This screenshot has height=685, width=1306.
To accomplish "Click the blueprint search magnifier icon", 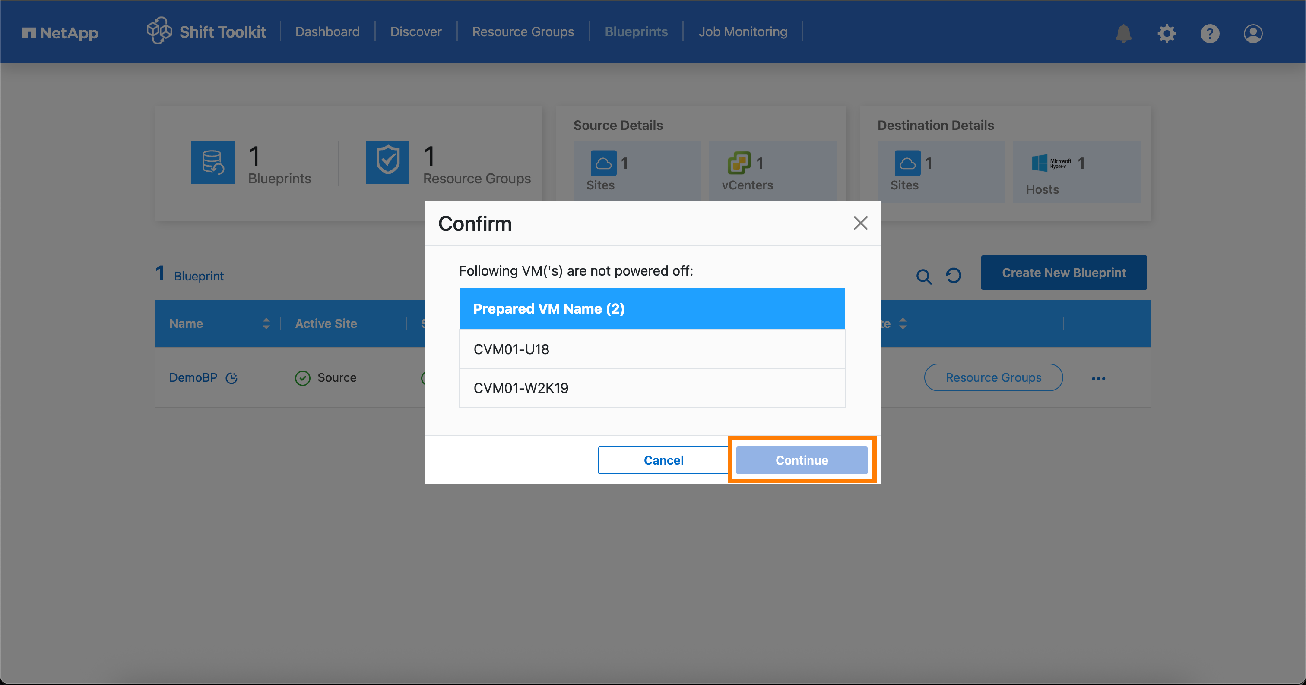I will (924, 277).
